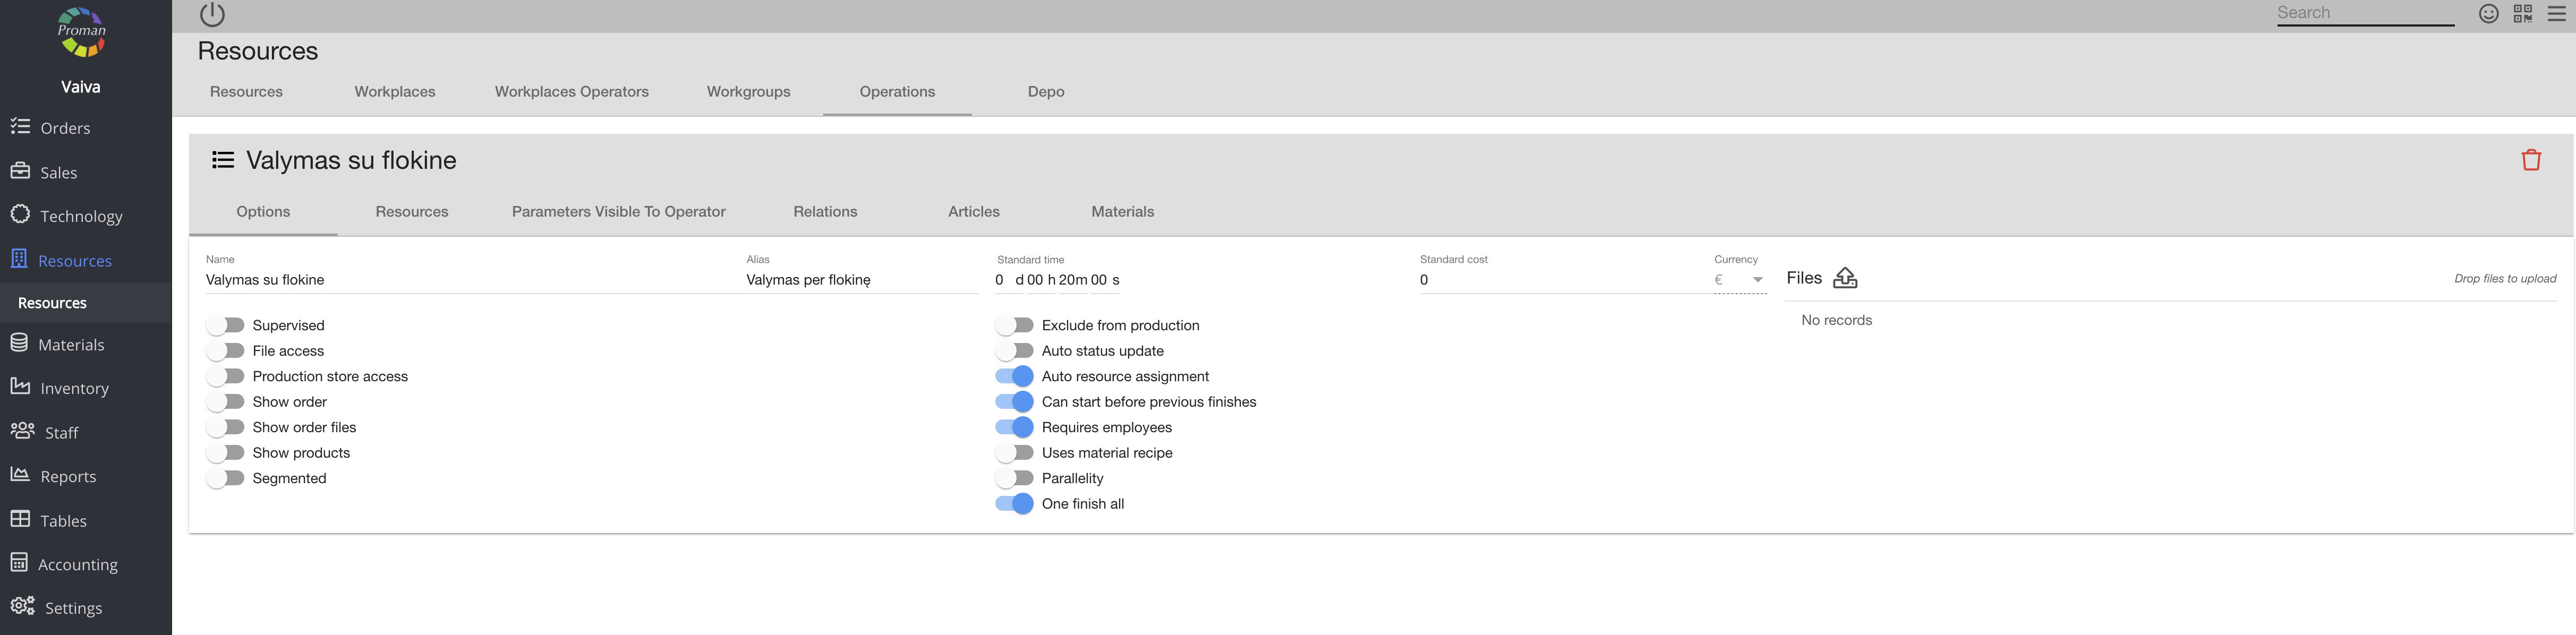2576x635 pixels.
Task: Disable Auto resource assignment toggle
Action: [x=1014, y=376]
